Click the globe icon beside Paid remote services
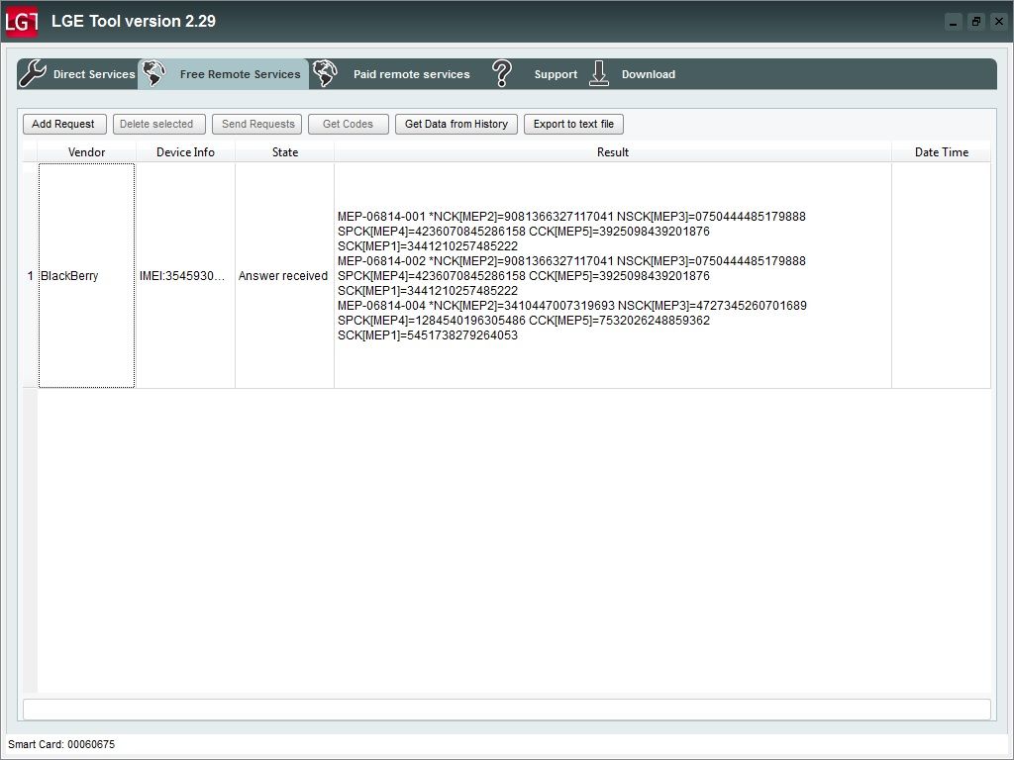 tap(325, 73)
